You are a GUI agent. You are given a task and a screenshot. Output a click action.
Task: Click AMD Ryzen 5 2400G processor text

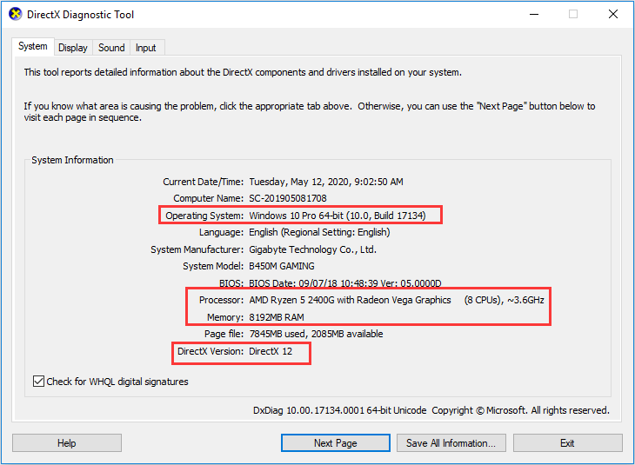tap(350, 300)
